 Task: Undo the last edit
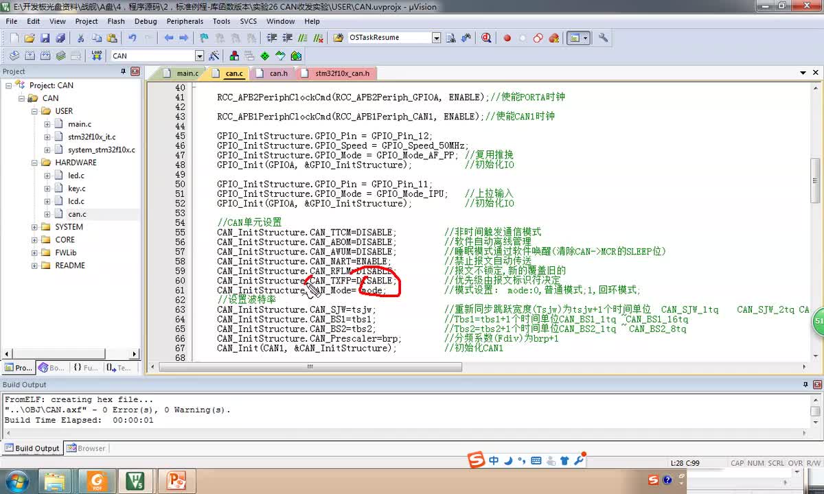132,38
